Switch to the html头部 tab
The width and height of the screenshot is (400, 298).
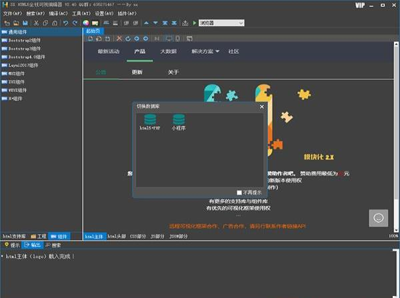[x=117, y=236]
